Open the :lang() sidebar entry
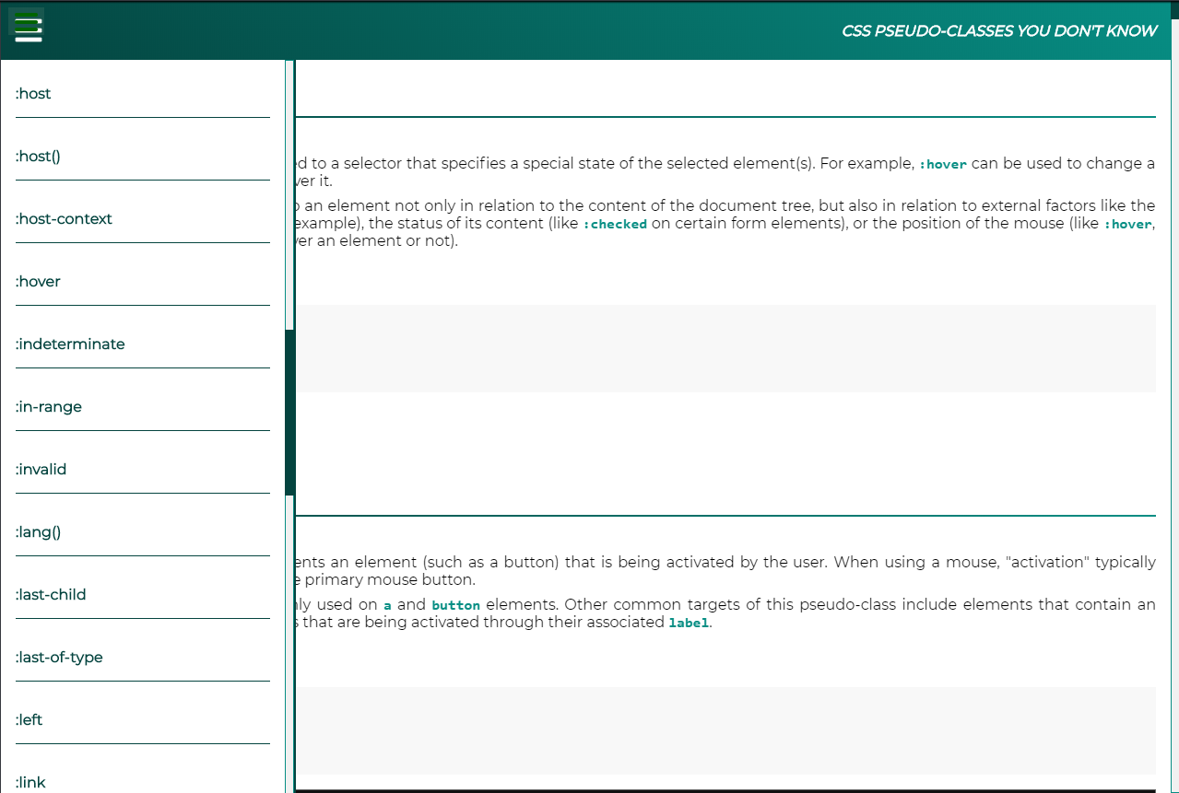This screenshot has height=793, width=1179. pos(38,531)
